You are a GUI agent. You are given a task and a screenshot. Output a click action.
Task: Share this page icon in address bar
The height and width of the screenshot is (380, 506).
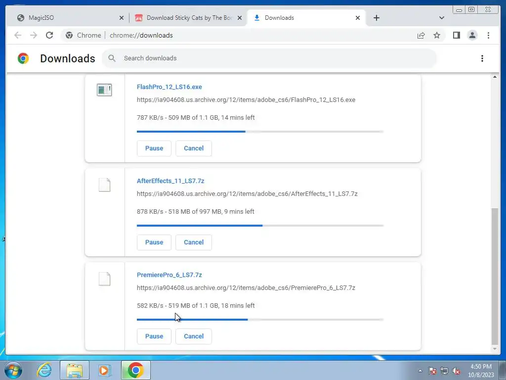tap(421, 35)
